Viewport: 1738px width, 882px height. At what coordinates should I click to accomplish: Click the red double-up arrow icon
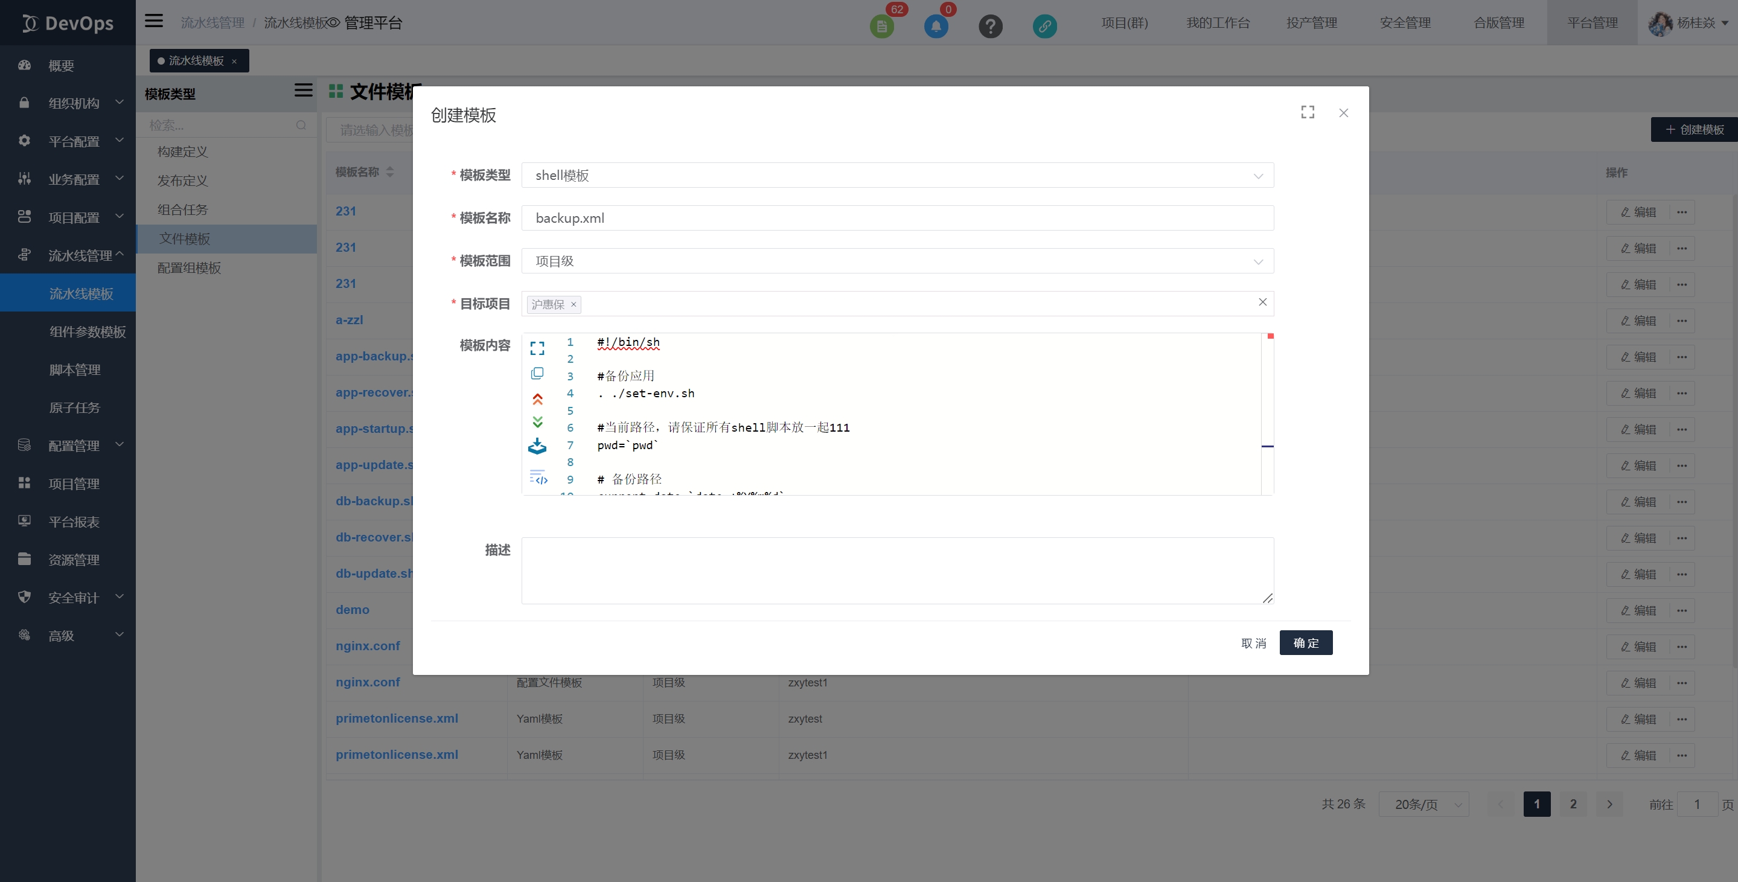tap(537, 399)
